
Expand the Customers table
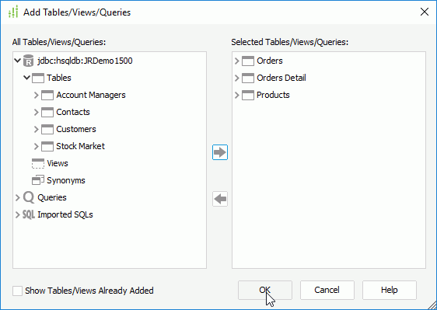[37, 129]
